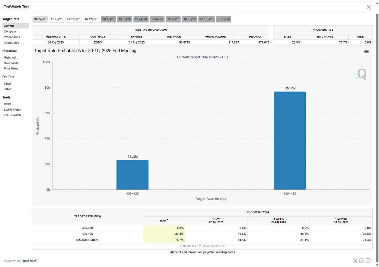
Task: Open the Probabilities sidebar item
Action: click(12, 37)
